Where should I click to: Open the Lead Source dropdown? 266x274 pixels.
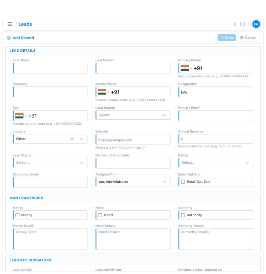click(133, 115)
